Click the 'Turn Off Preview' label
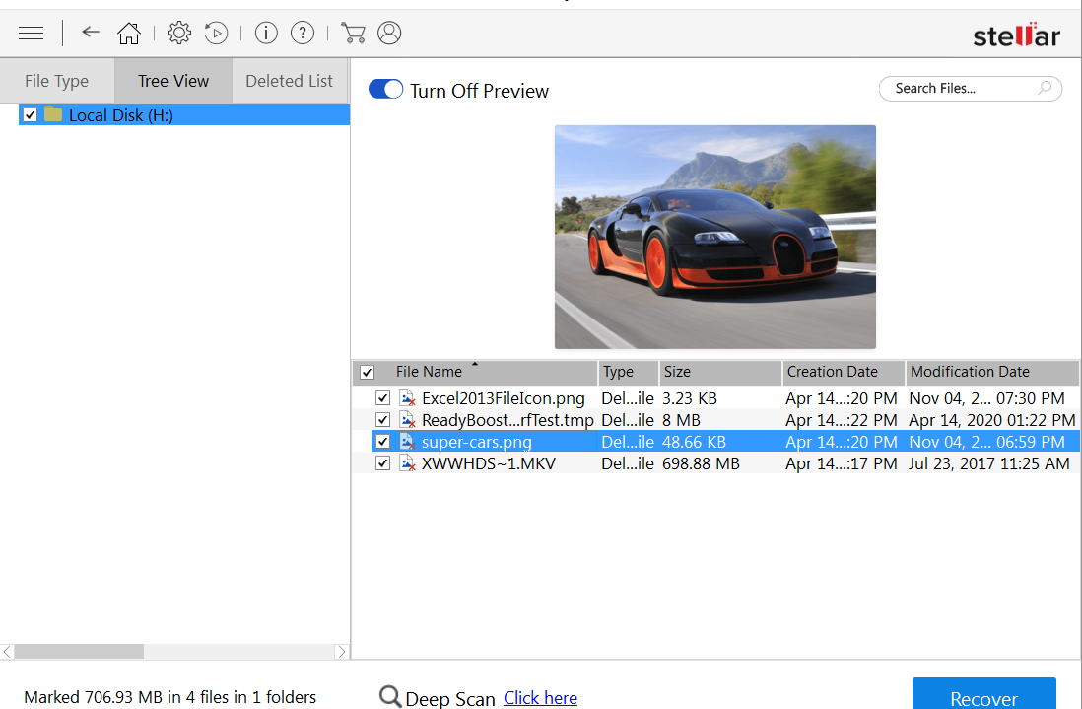1082x709 pixels. click(480, 91)
